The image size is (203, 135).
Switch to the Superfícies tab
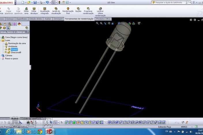tap(22, 19)
